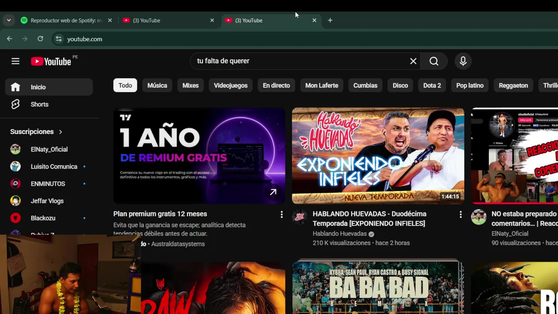Select the Videojuegos filter chip

point(231,85)
